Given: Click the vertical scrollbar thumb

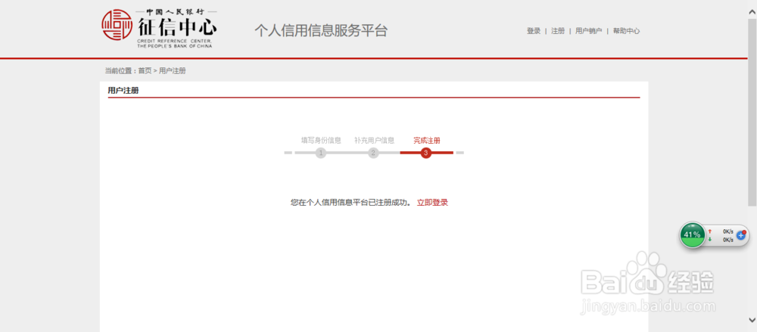Looking at the screenshot, I should [752, 113].
